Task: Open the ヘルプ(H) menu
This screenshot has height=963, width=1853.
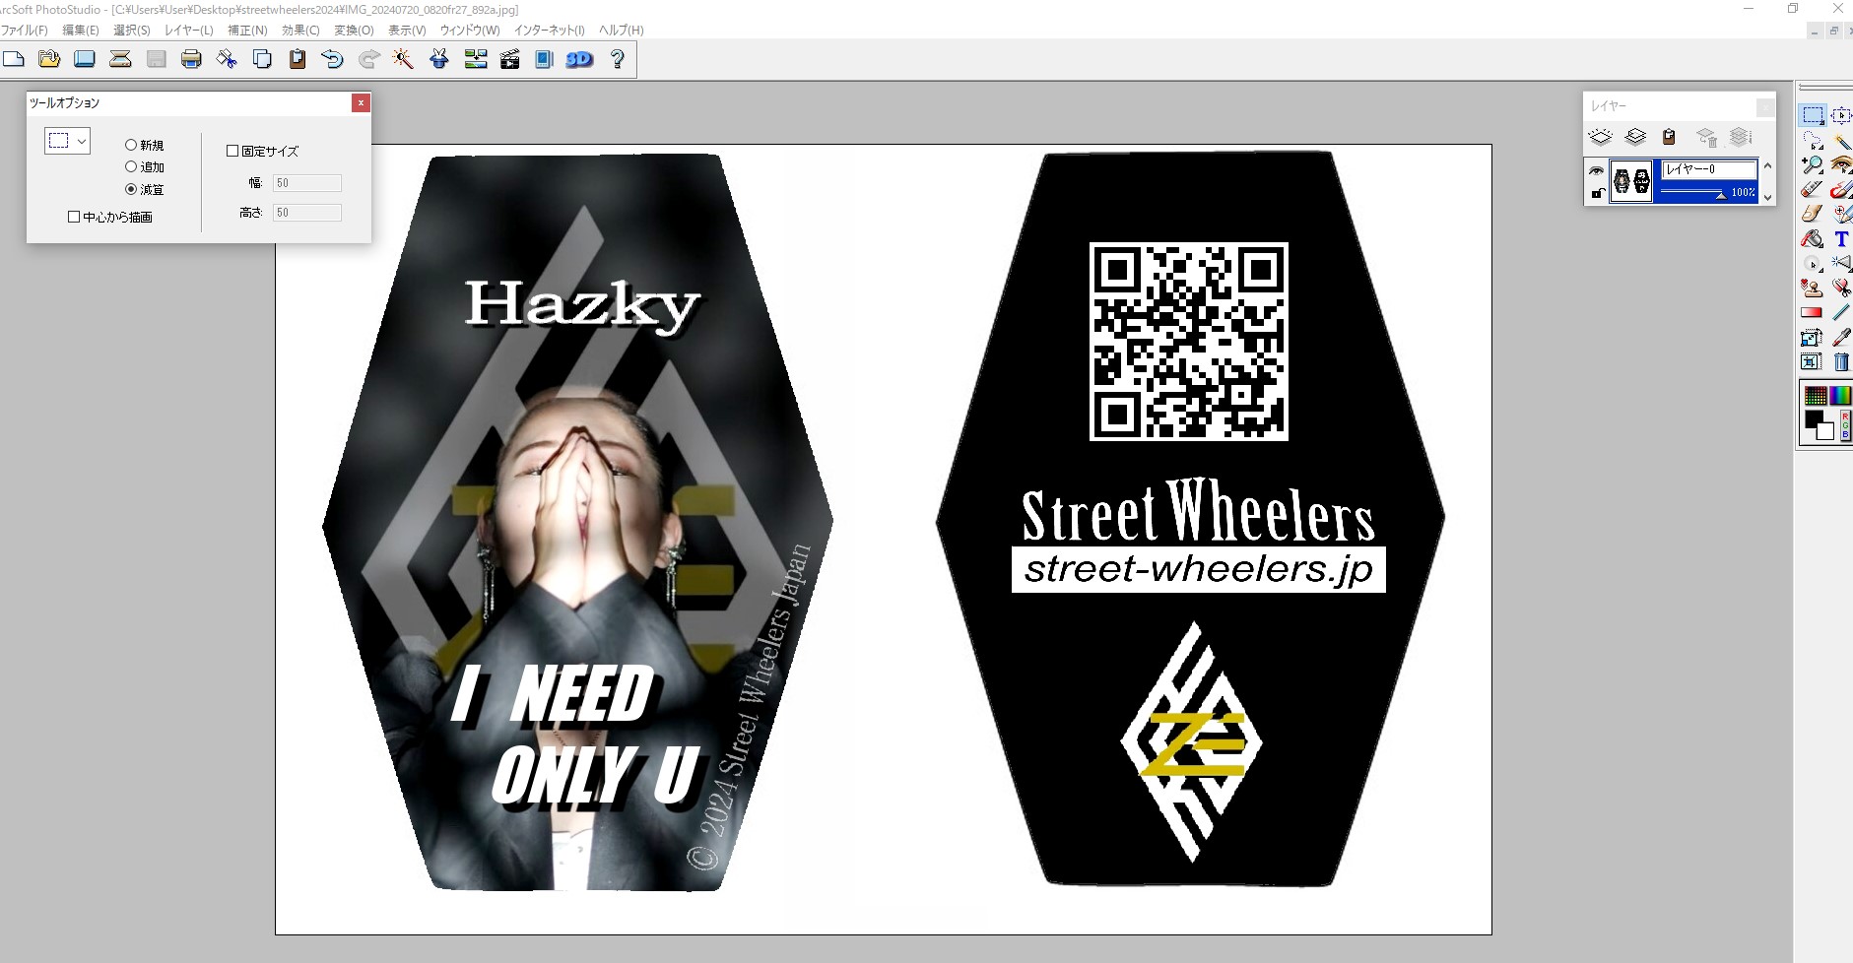Action: (x=621, y=31)
